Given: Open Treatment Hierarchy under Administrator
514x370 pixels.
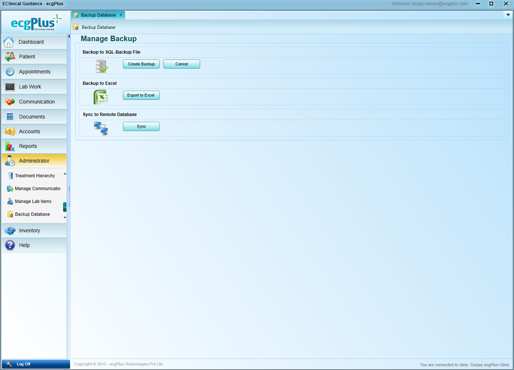Looking at the screenshot, I should [x=34, y=176].
